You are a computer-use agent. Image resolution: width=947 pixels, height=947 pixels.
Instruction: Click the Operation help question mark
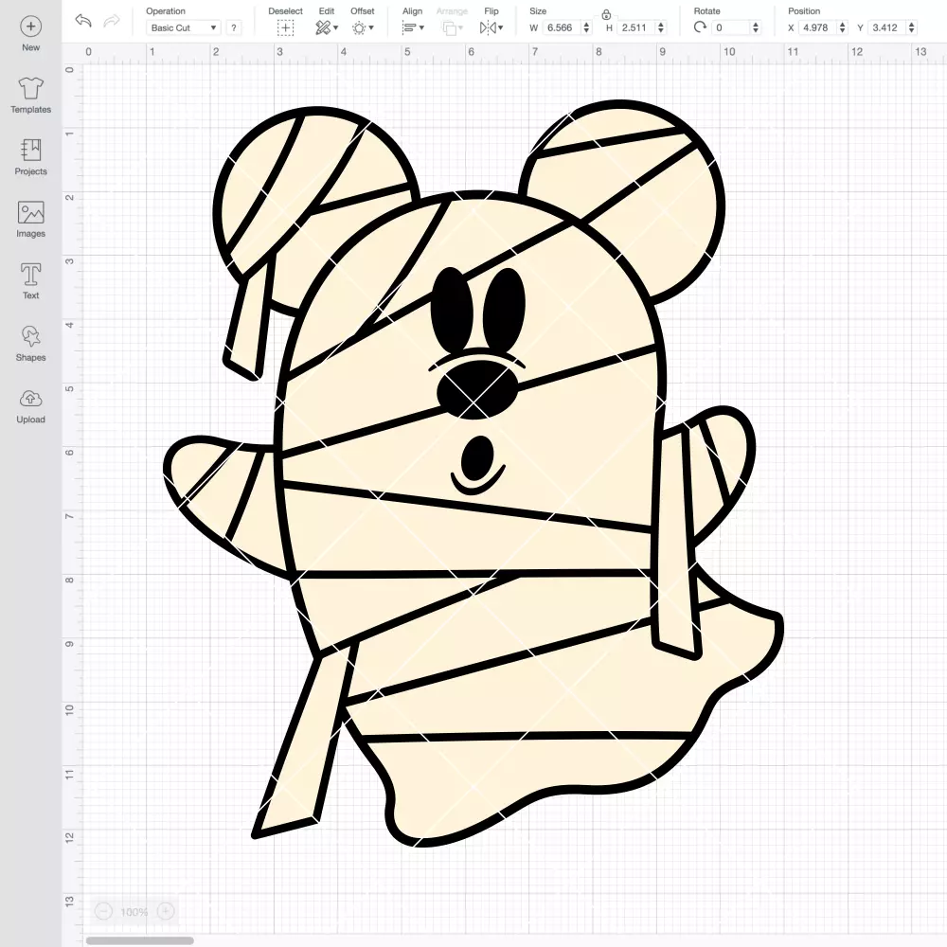click(234, 27)
